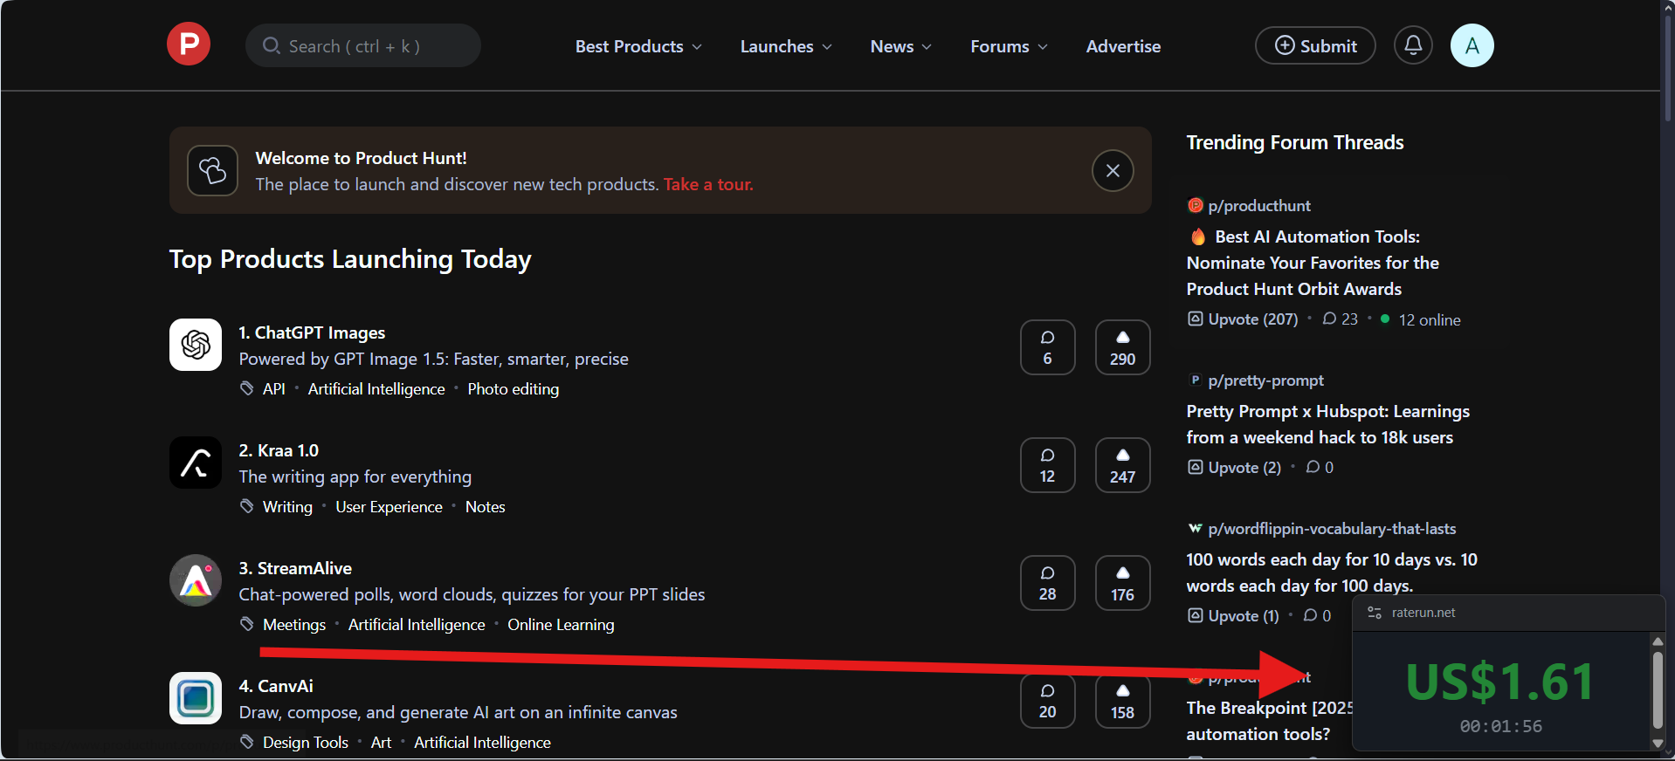The image size is (1675, 761).
Task: Select Artificial Intelligence tag under ChatGPT Images
Action: (x=376, y=389)
